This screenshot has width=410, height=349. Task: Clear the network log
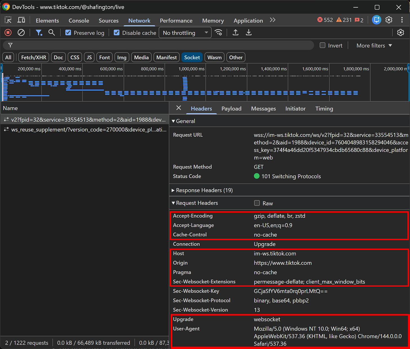click(x=21, y=32)
